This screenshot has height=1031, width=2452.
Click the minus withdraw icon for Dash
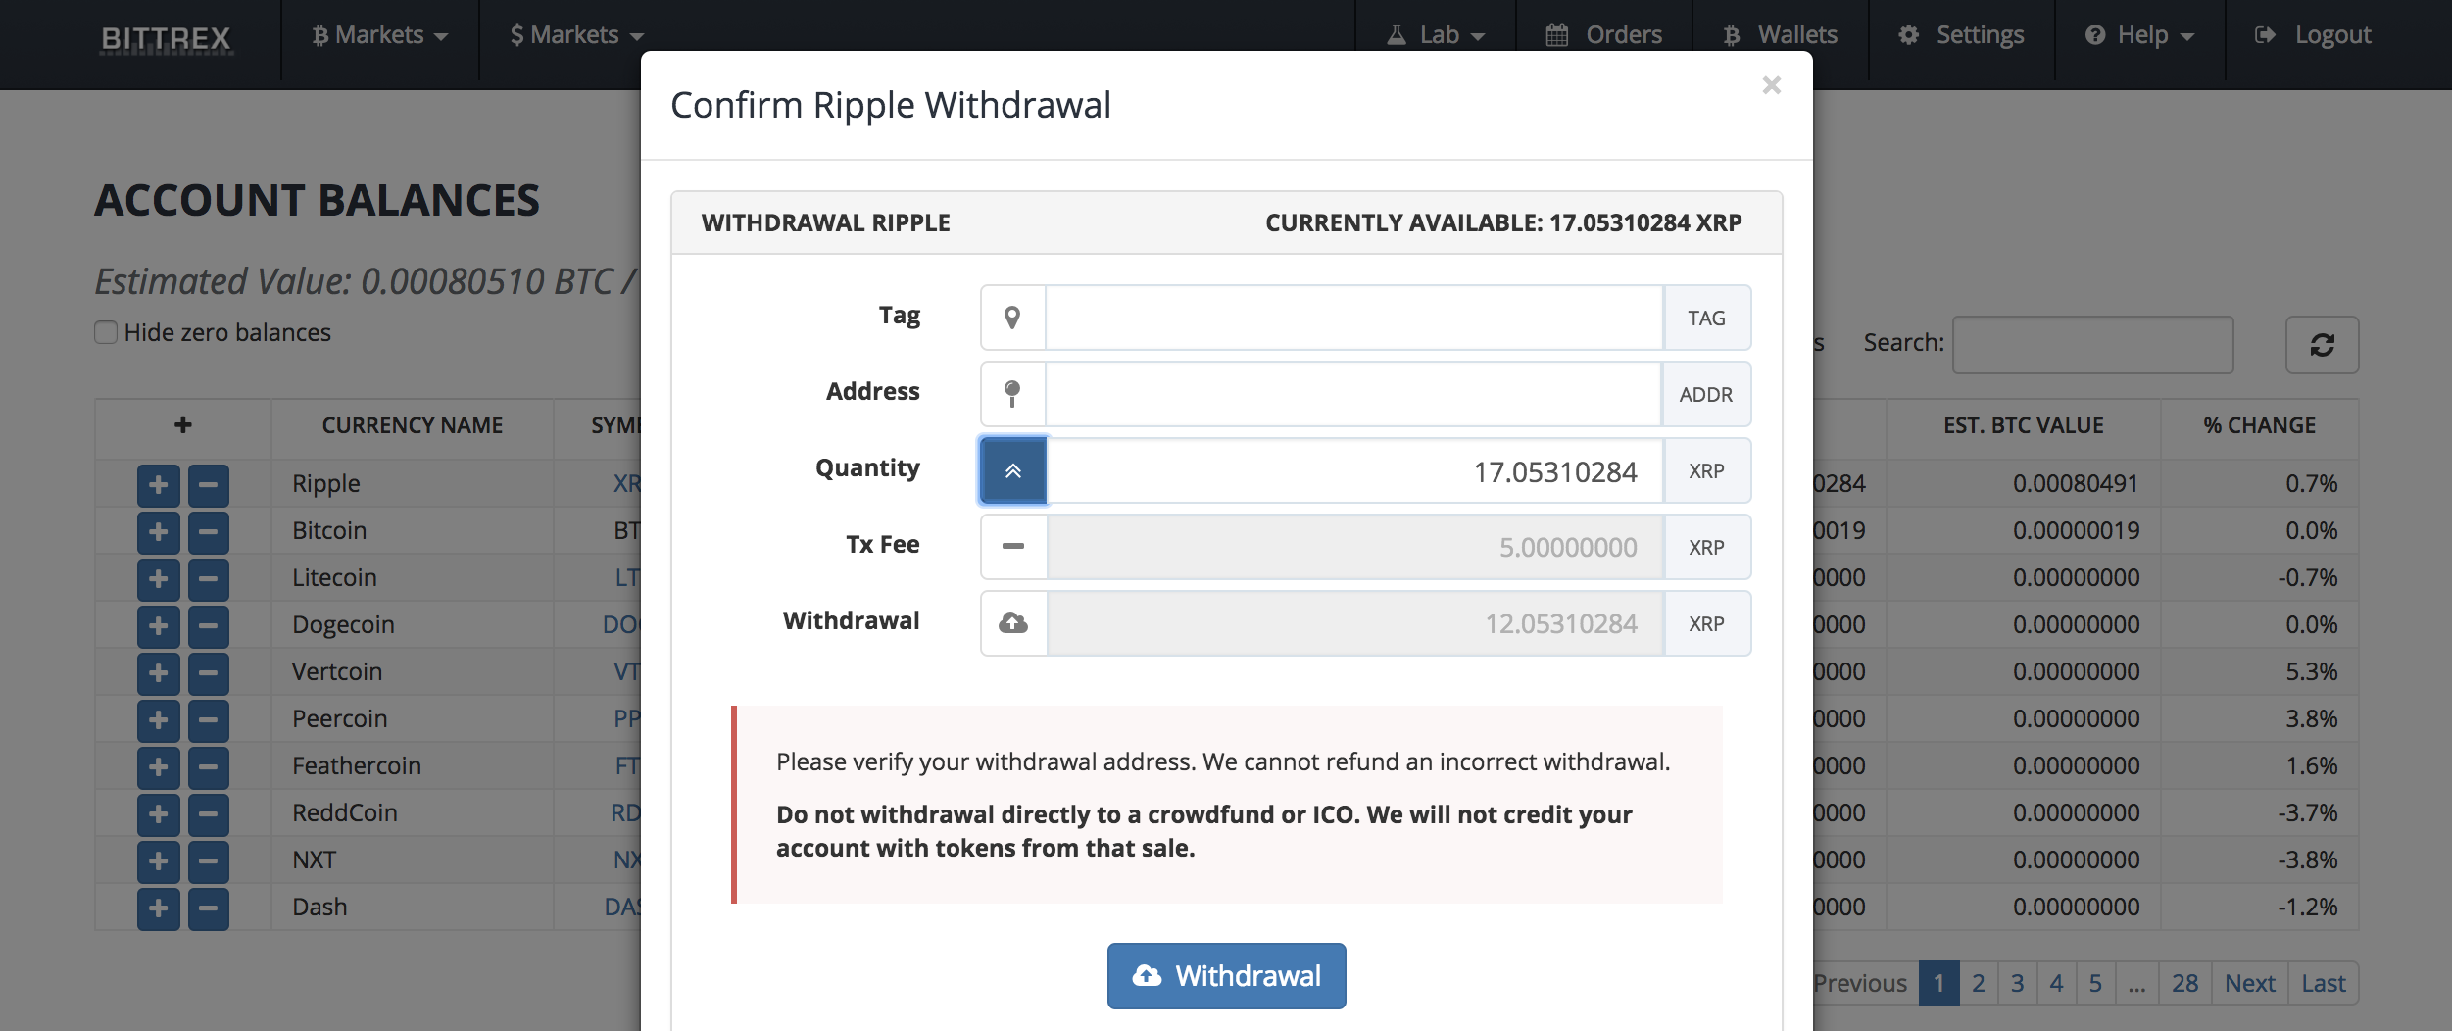click(x=209, y=908)
